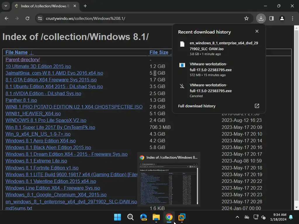Download 8.1 GTA Edition X64 Freeware Sys iso
This screenshot has height=224, width=299.
[51, 80]
